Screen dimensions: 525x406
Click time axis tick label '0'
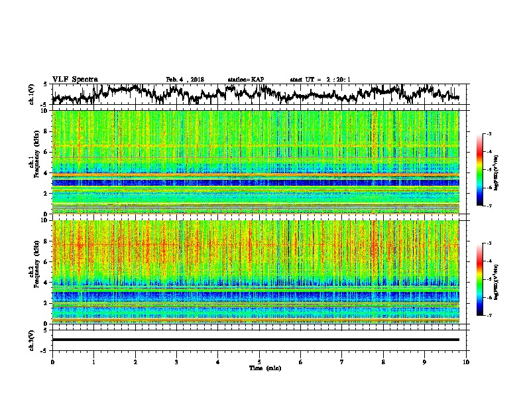(52, 362)
